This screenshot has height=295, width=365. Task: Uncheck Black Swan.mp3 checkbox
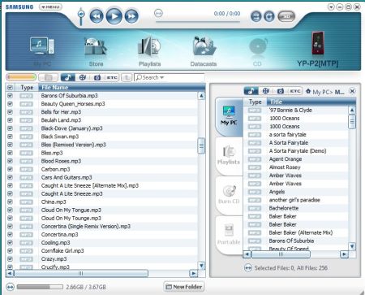coord(10,137)
